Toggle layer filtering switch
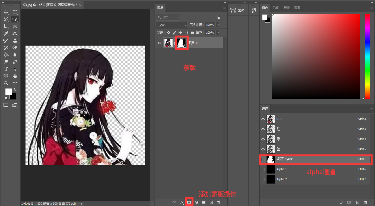The height and width of the screenshot is (206, 375). tap(219, 17)
